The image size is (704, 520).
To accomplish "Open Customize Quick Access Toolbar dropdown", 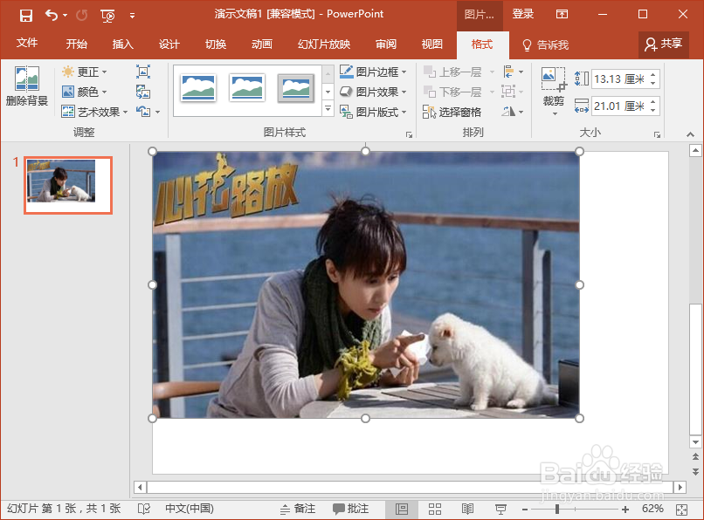I will tap(132, 16).
